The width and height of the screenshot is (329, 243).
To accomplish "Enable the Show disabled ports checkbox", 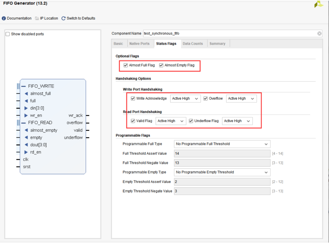I will tap(8, 34).
